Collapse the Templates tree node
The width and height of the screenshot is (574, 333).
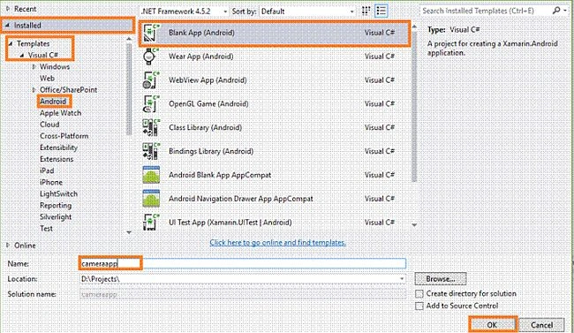coord(11,43)
